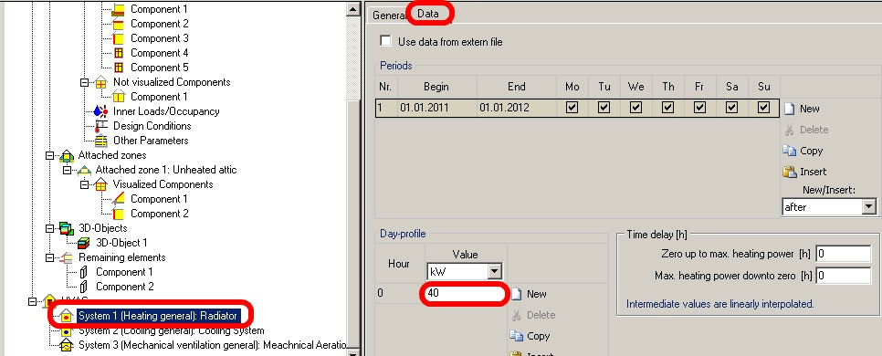
Task: Click the Zero up to max heating power field
Action: pyautogui.click(x=843, y=254)
